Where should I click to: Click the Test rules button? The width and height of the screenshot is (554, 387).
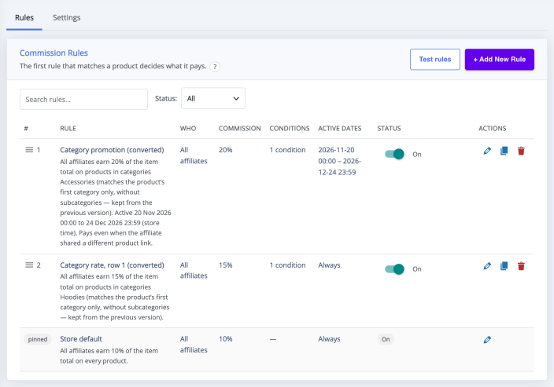coord(435,59)
